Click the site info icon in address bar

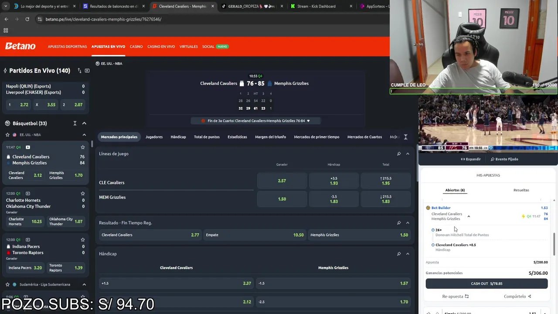(x=40, y=19)
